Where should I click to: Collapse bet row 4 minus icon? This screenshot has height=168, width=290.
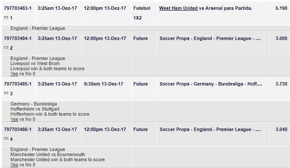(x=6, y=139)
